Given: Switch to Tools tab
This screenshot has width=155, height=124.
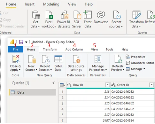Looking at the screenshot, I should point(109,50).
